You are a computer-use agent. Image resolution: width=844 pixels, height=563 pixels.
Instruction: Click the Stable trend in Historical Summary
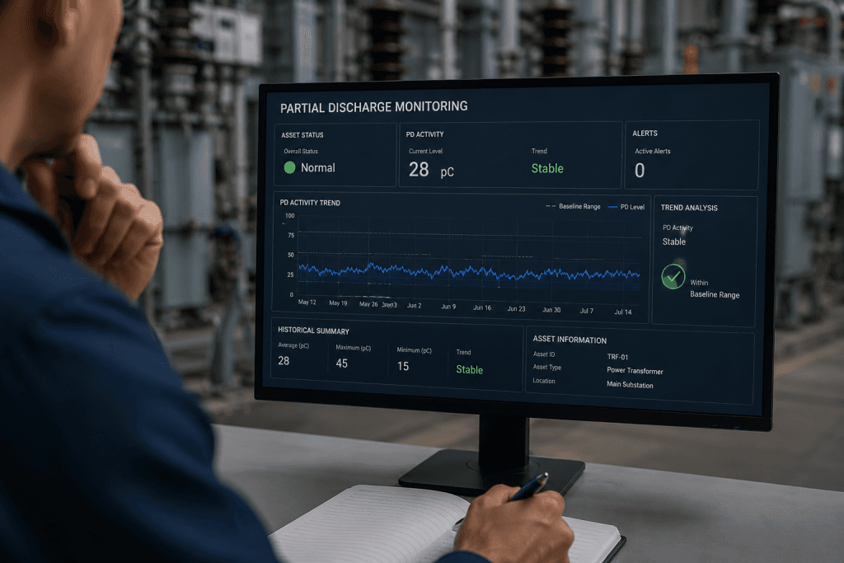(469, 370)
